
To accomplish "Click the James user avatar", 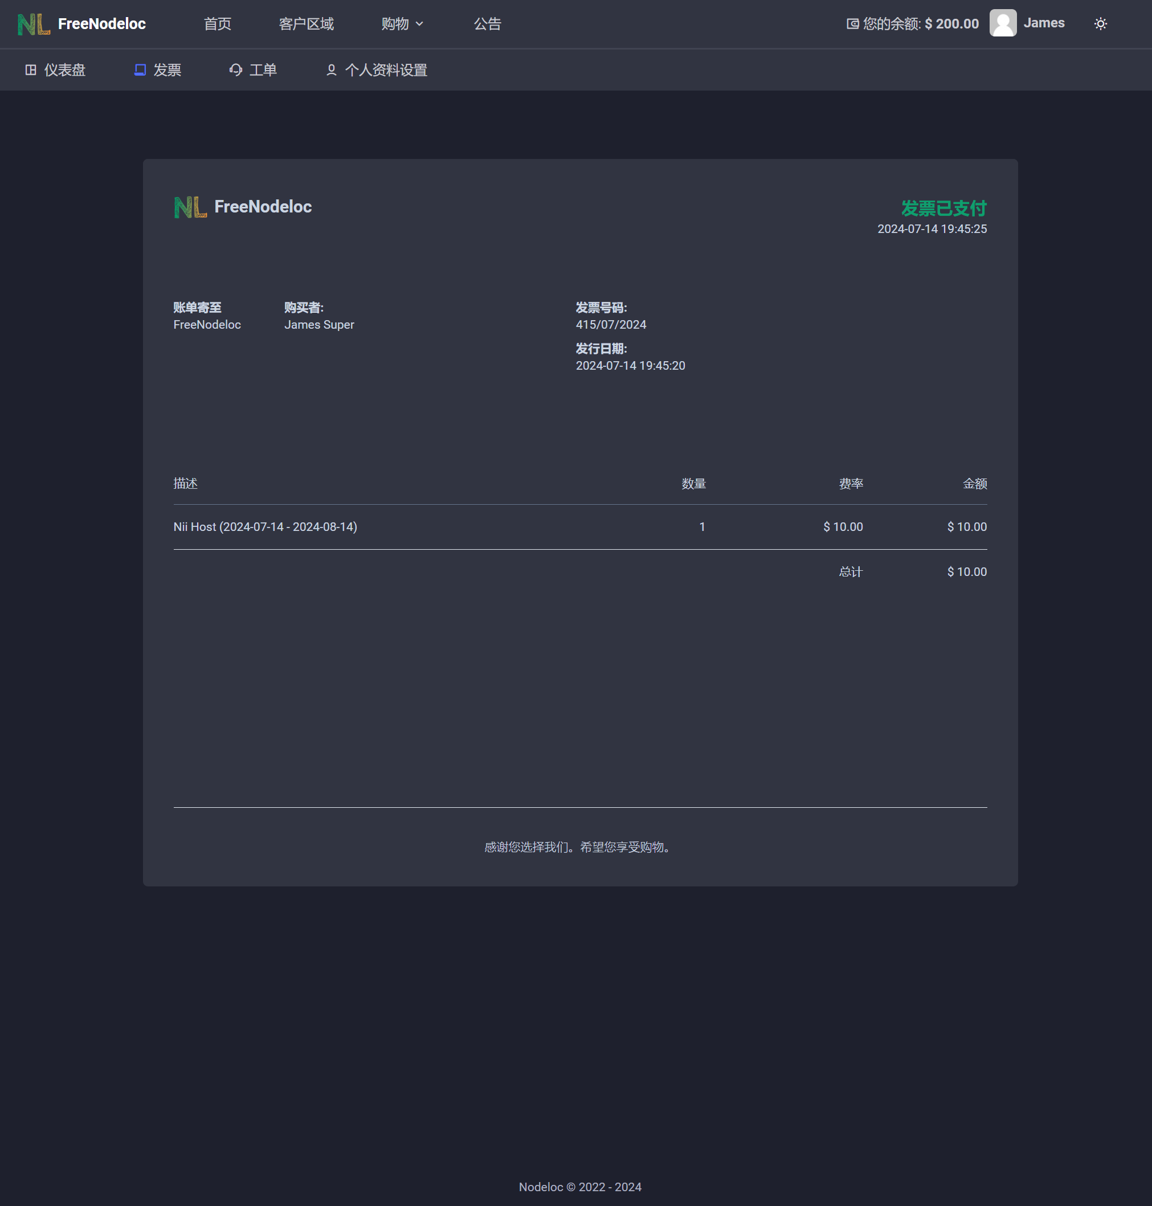I will point(1003,23).
